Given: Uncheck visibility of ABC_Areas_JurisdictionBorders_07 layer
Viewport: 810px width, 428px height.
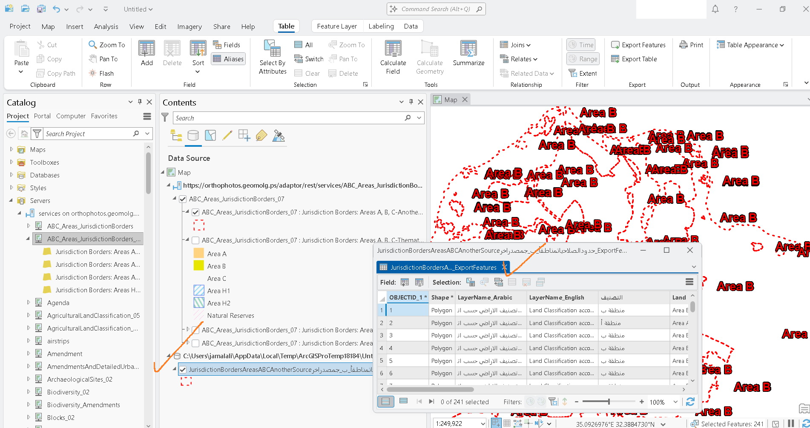Looking at the screenshot, I should click(x=183, y=199).
